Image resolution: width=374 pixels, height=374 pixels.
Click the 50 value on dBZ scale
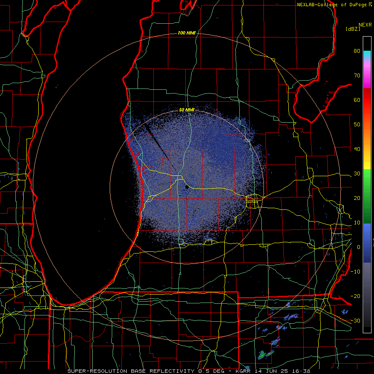357,125
